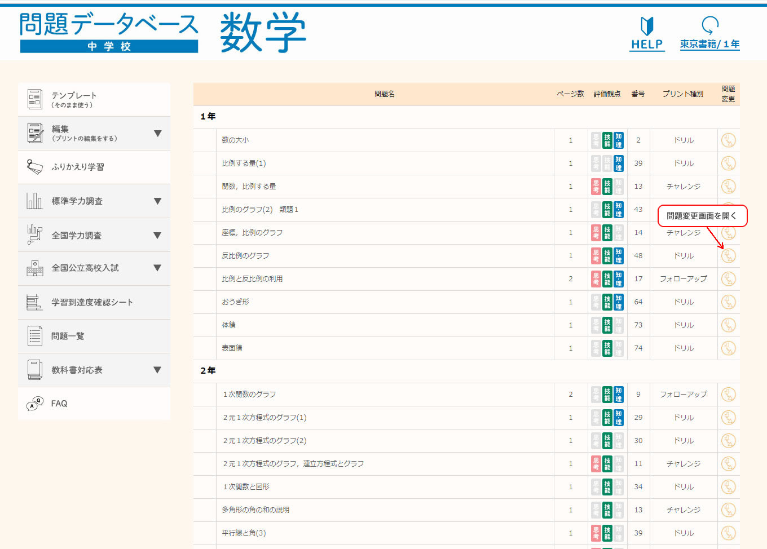The image size is (767, 549).
Task: Select problem 座標，比例のグラフ
Action: [x=252, y=233]
